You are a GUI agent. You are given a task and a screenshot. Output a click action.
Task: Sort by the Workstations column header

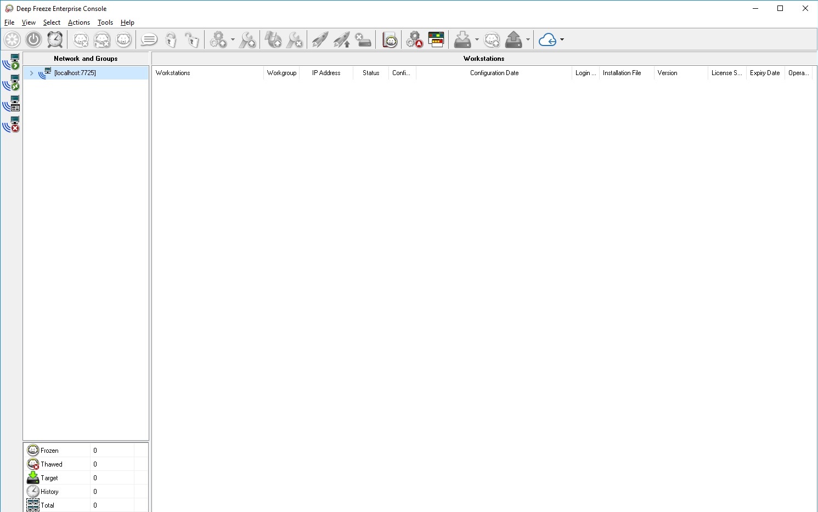[208, 73]
